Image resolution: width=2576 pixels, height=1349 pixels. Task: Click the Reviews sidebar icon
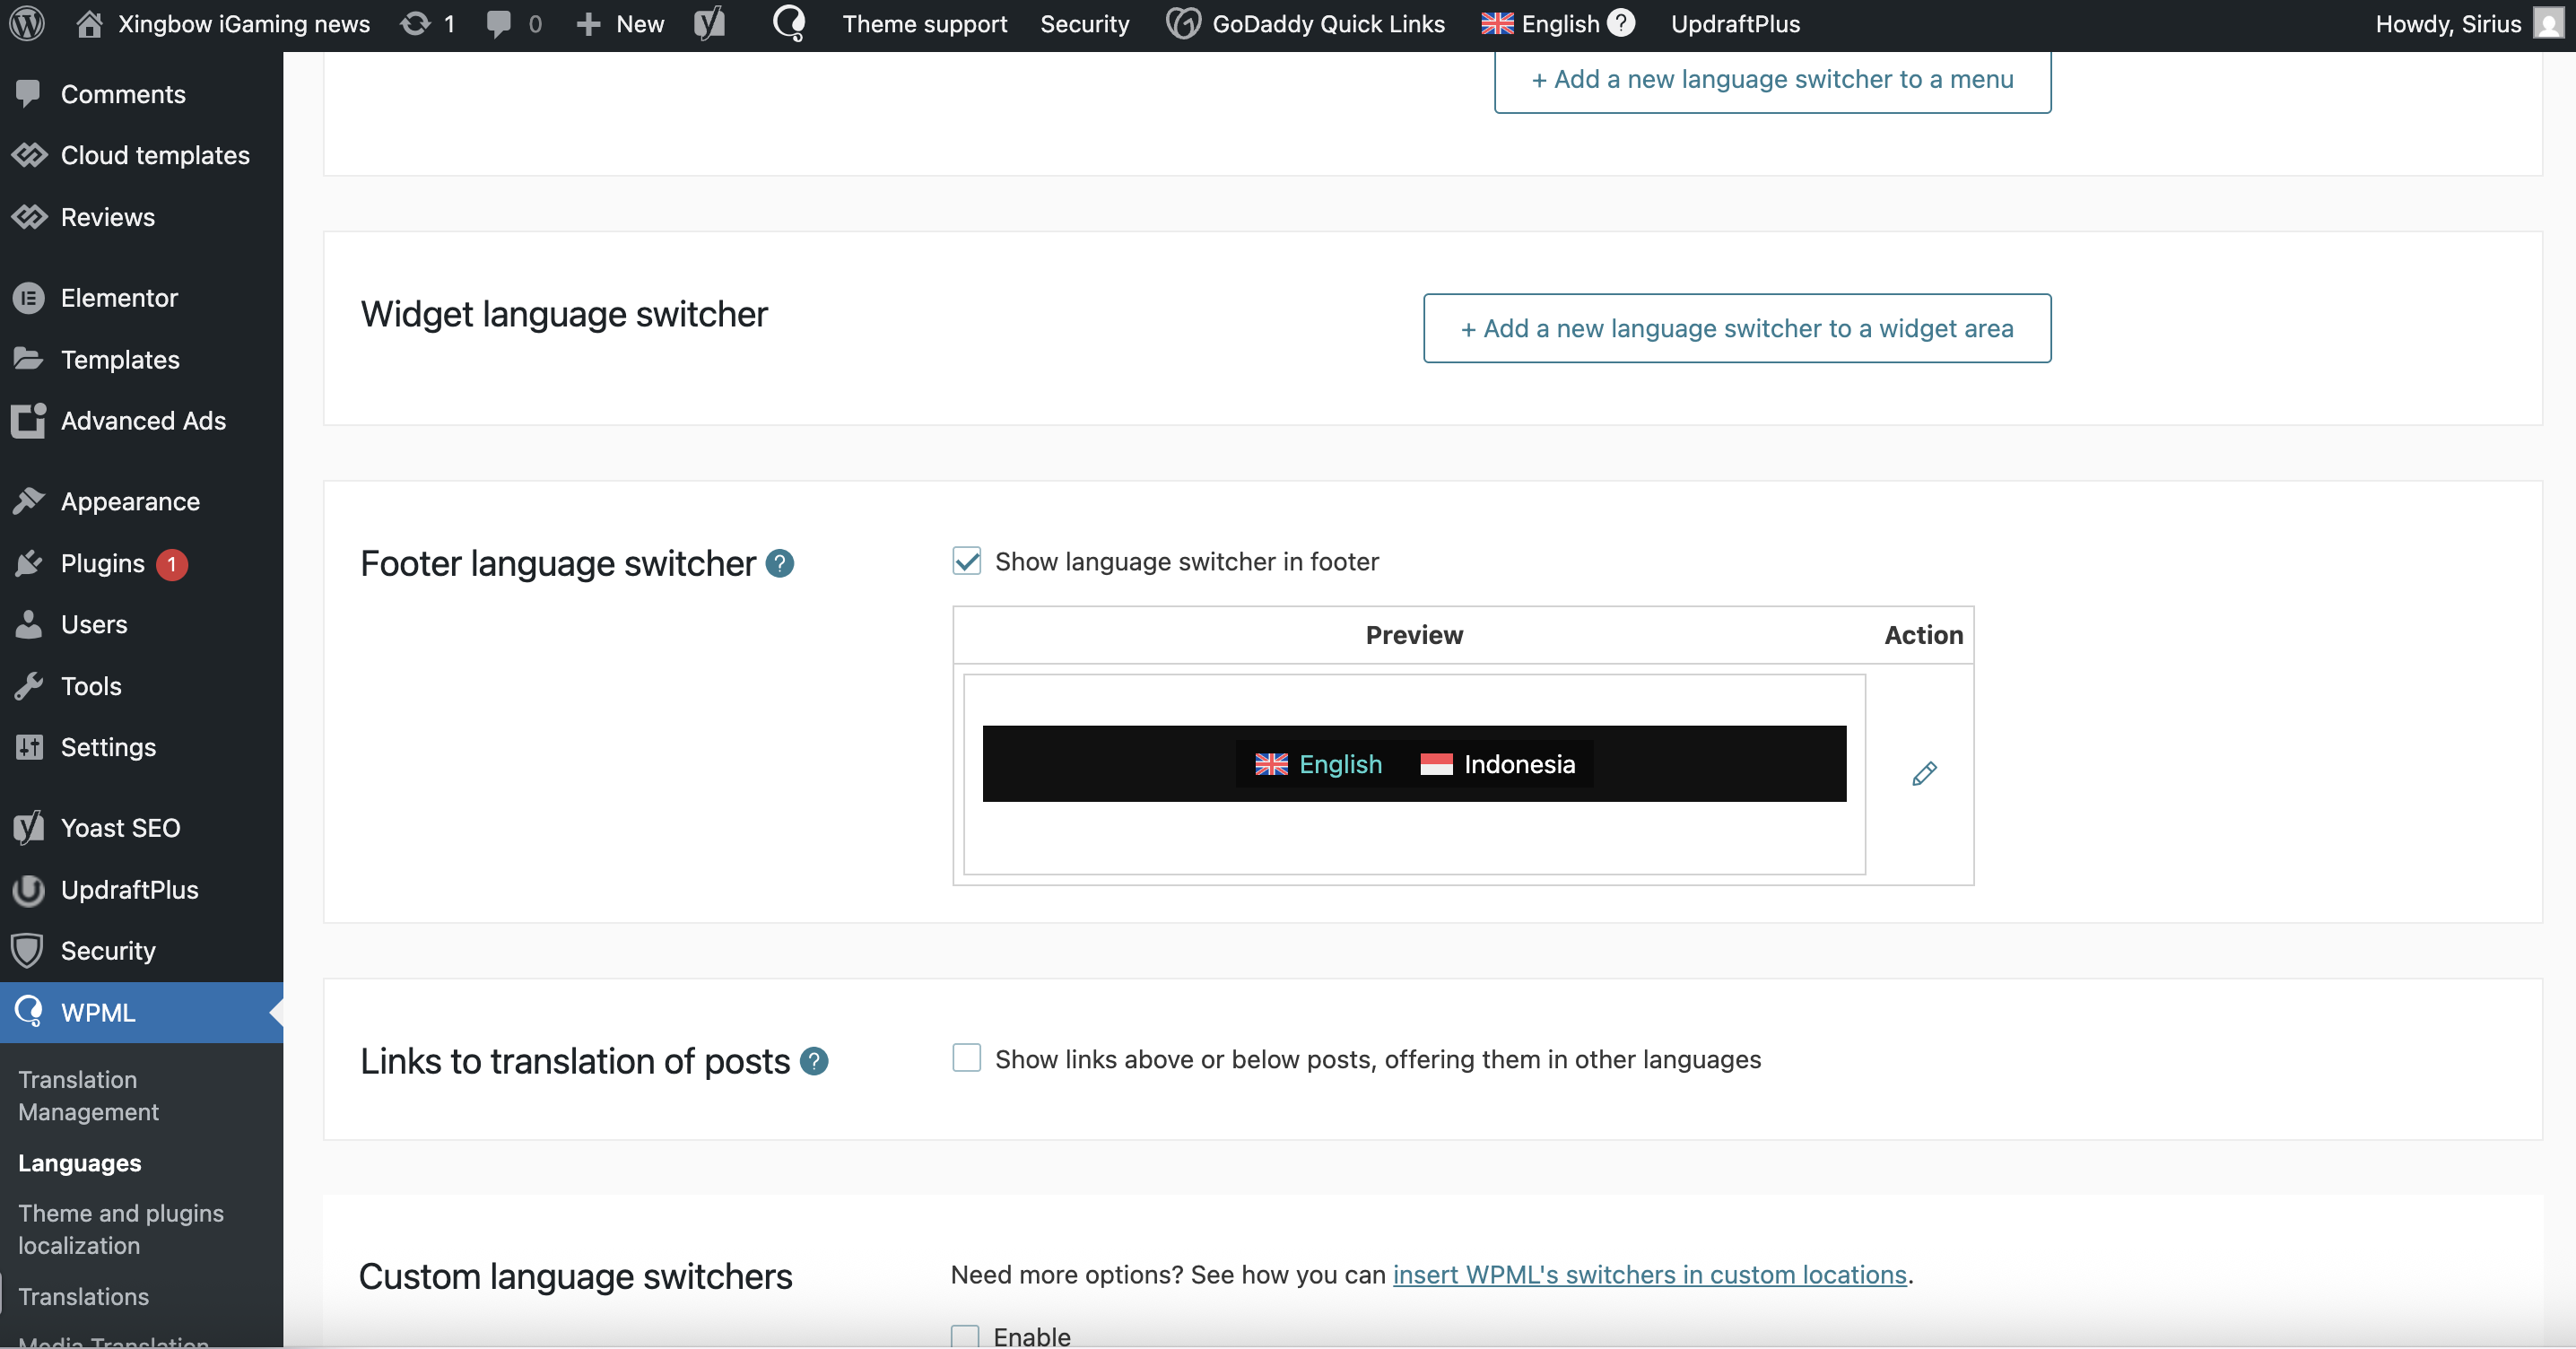click(x=29, y=217)
